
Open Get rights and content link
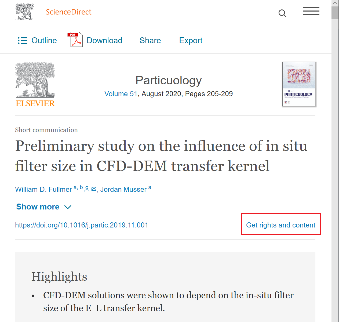point(281,225)
